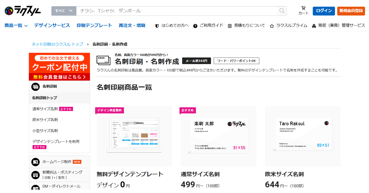369x193 pixels.
Task: Click the メール便242円 badge
Action: [196, 61]
